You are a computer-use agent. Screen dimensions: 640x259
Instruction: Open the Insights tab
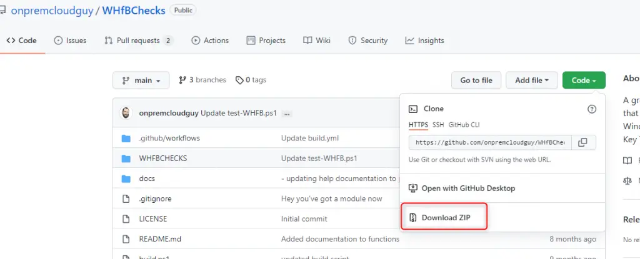tap(424, 41)
